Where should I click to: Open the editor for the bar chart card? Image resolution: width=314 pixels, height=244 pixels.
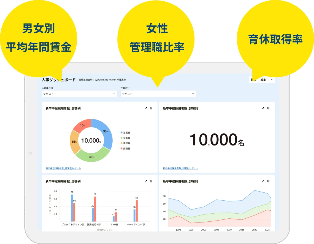pyautogui.click(x=146, y=181)
